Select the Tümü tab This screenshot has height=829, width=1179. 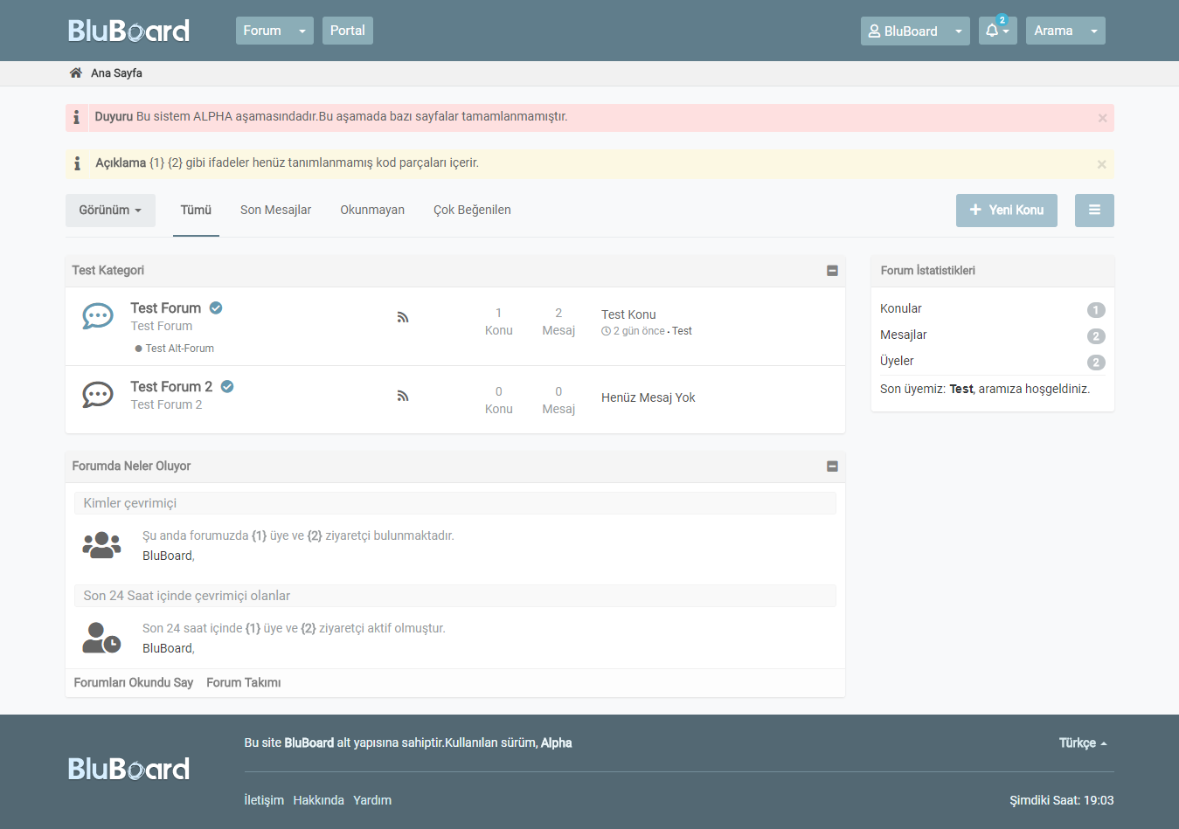pos(196,211)
